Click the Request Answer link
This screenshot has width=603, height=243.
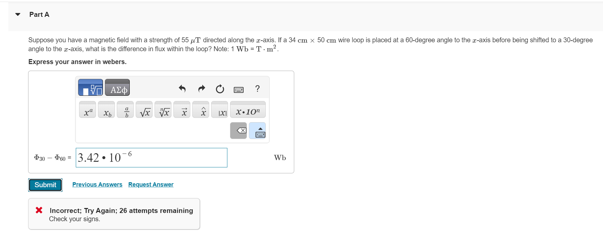tap(151, 185)
